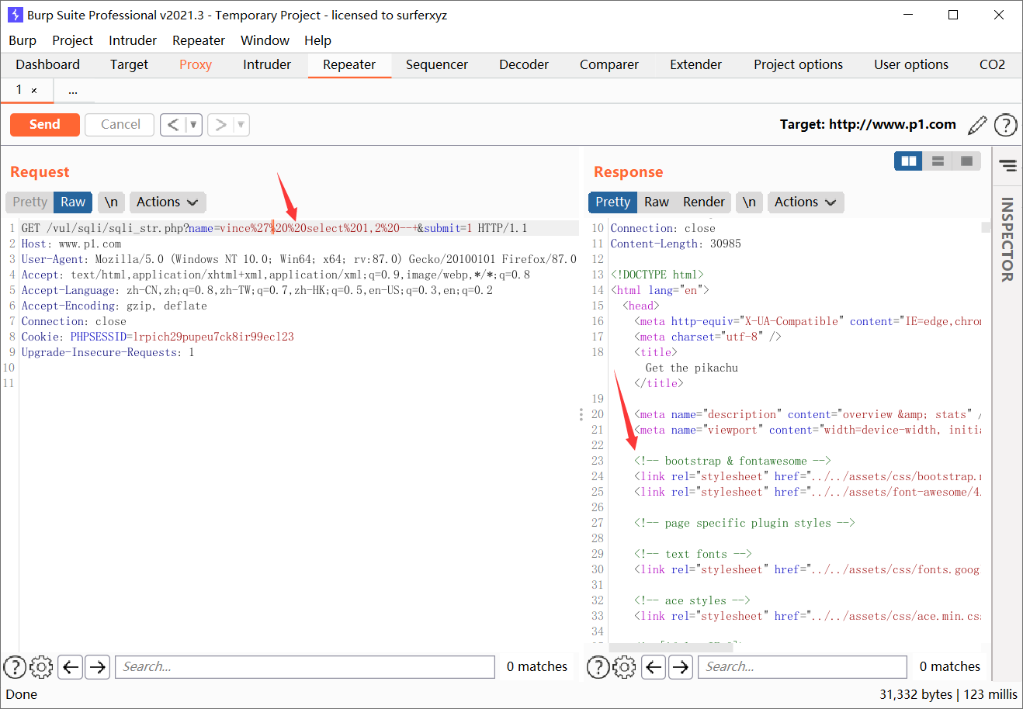Open Repeater help question mark icon

[x=1005, y=124]
